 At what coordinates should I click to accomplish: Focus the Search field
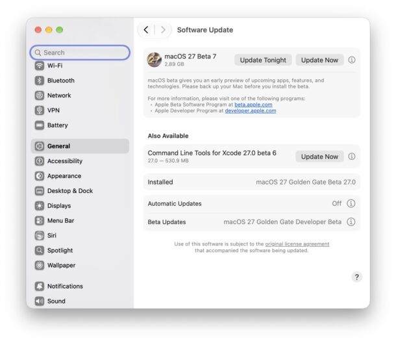pyautogui.click(x=80, y=53)
